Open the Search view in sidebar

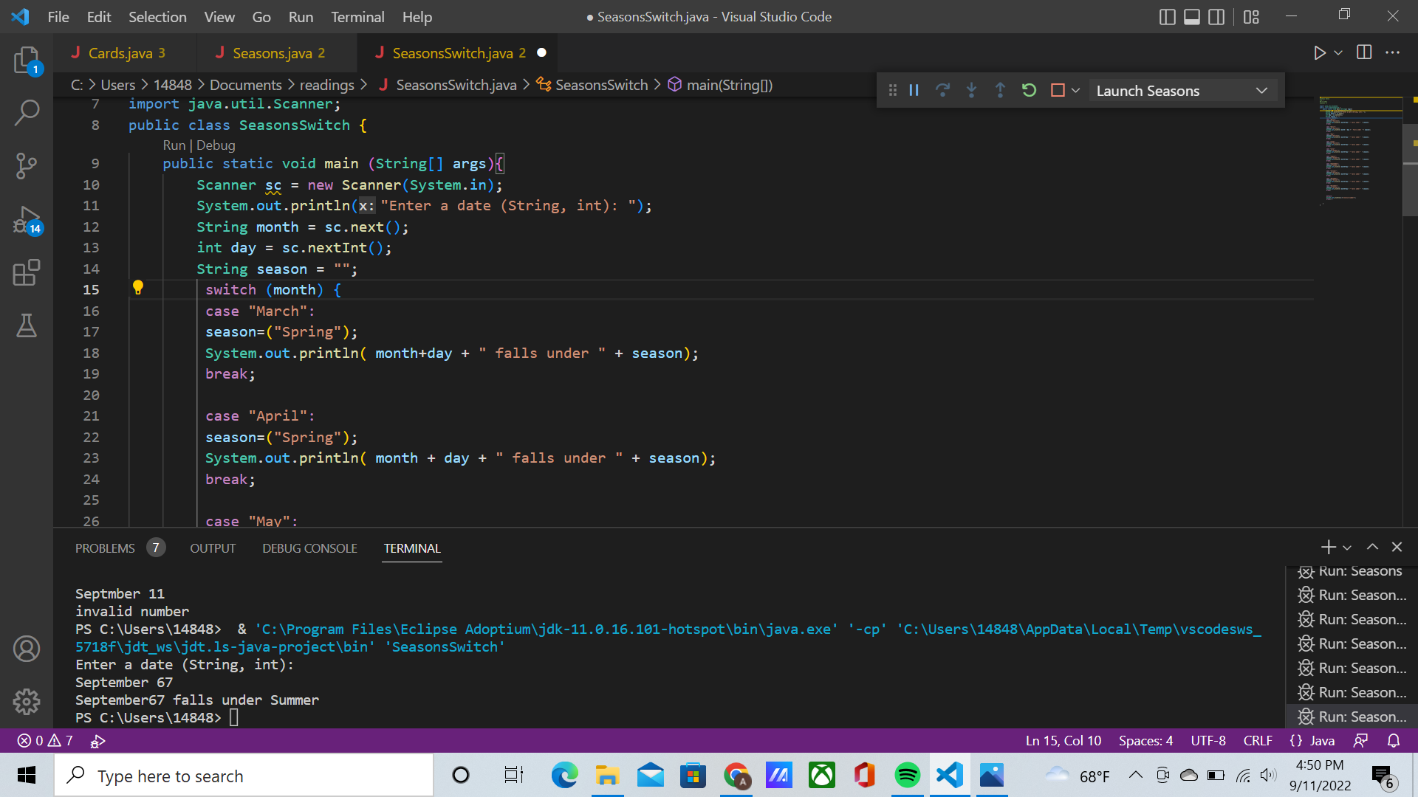point(27,113)
